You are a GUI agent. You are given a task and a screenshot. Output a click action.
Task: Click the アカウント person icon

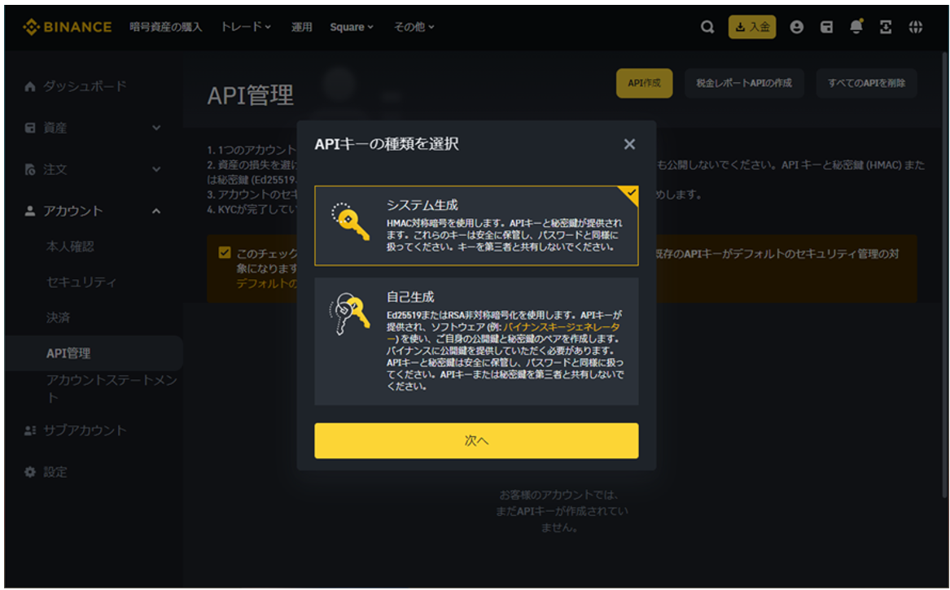29,211
